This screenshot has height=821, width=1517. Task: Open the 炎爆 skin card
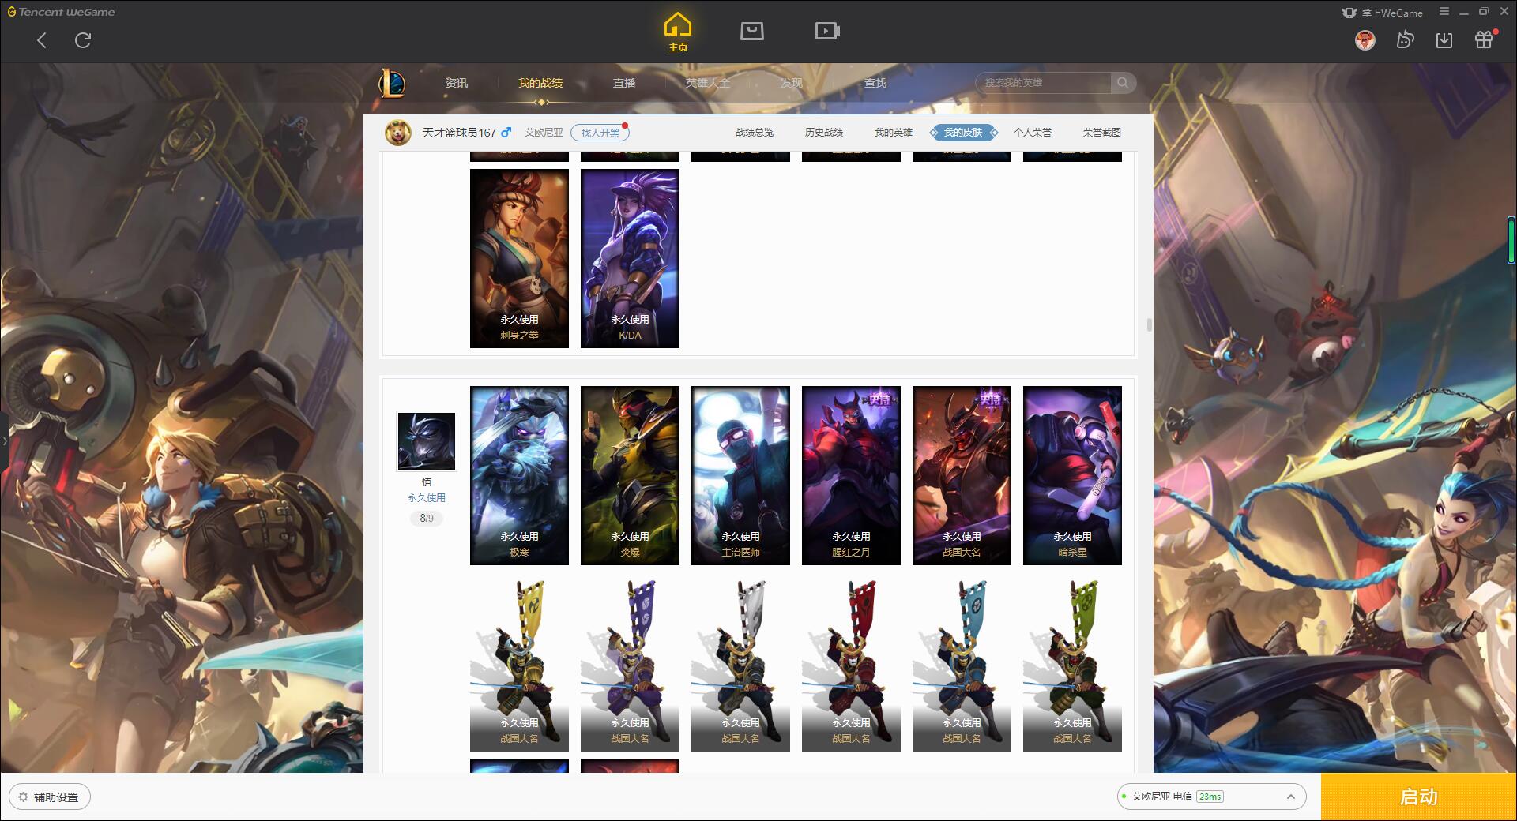(x=630, y=475)
